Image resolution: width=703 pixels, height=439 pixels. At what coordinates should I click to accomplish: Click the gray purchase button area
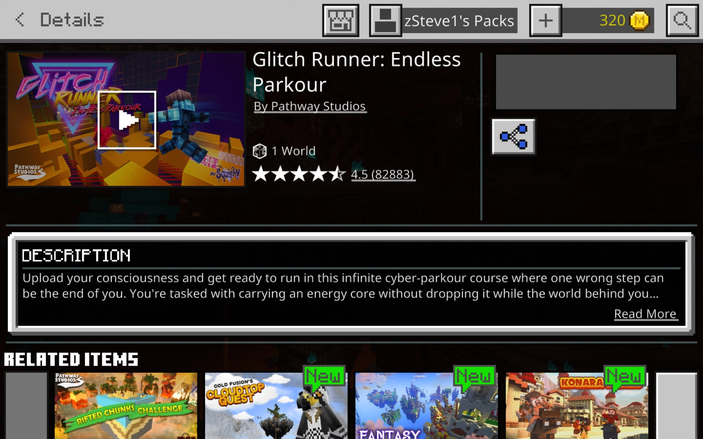[x=586, y=82]
